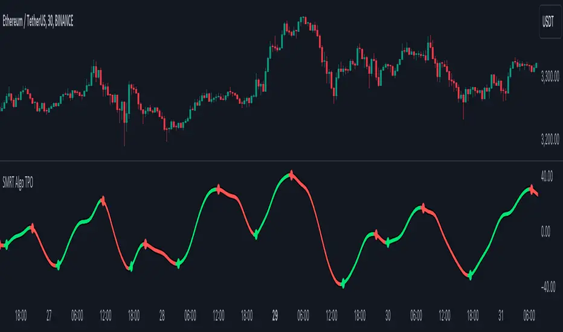Click the leftmost green marker on the oscillator
Image resolution: width=563 pixels, height=332 pixels.
[x=6, y=244]
